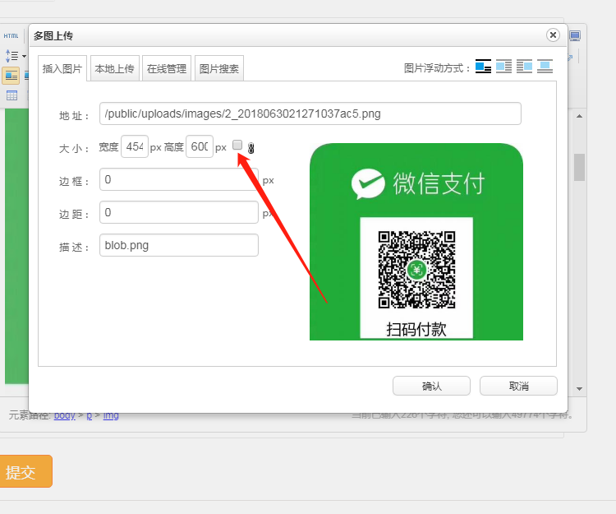The width and height of the screenshot is (616, 514).
Task: Click the 边距 margin input field
Action: click(179, 212)
